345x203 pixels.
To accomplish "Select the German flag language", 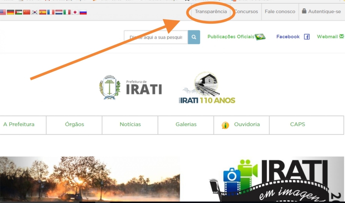I will (x=10, y=12).
